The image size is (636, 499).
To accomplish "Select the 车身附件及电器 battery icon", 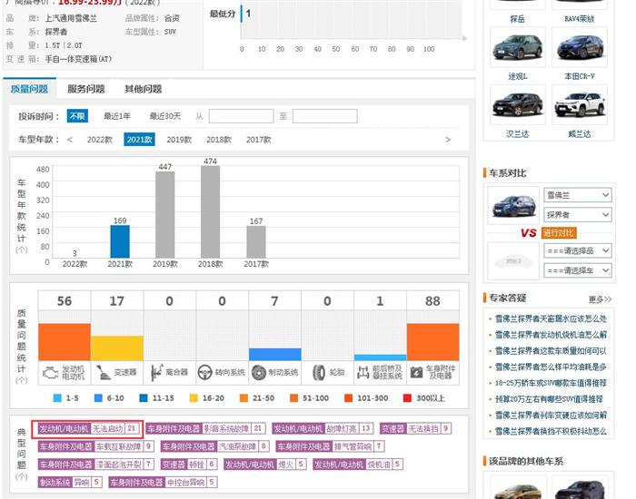I will (416, 373).
